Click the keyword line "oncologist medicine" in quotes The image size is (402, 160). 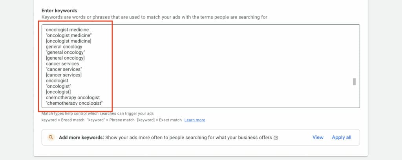click(x=69, y=35)
